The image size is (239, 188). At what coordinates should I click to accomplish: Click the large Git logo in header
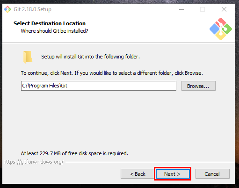pos(221,29)
